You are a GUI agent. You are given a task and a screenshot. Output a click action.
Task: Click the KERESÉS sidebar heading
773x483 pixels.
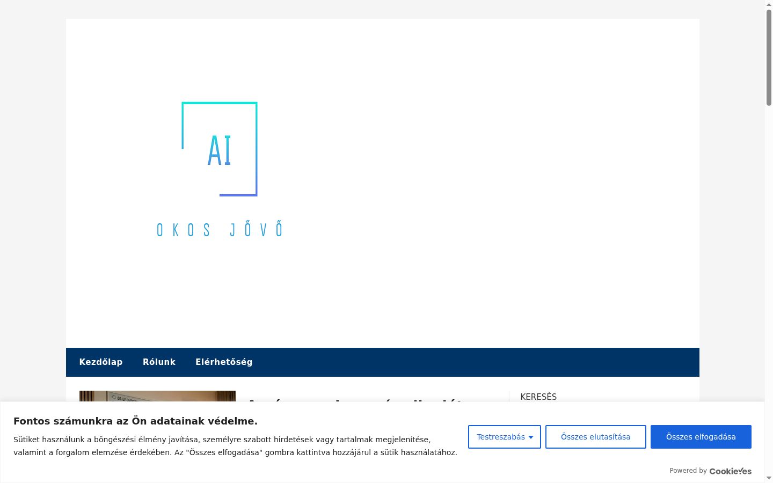[538, 397]
